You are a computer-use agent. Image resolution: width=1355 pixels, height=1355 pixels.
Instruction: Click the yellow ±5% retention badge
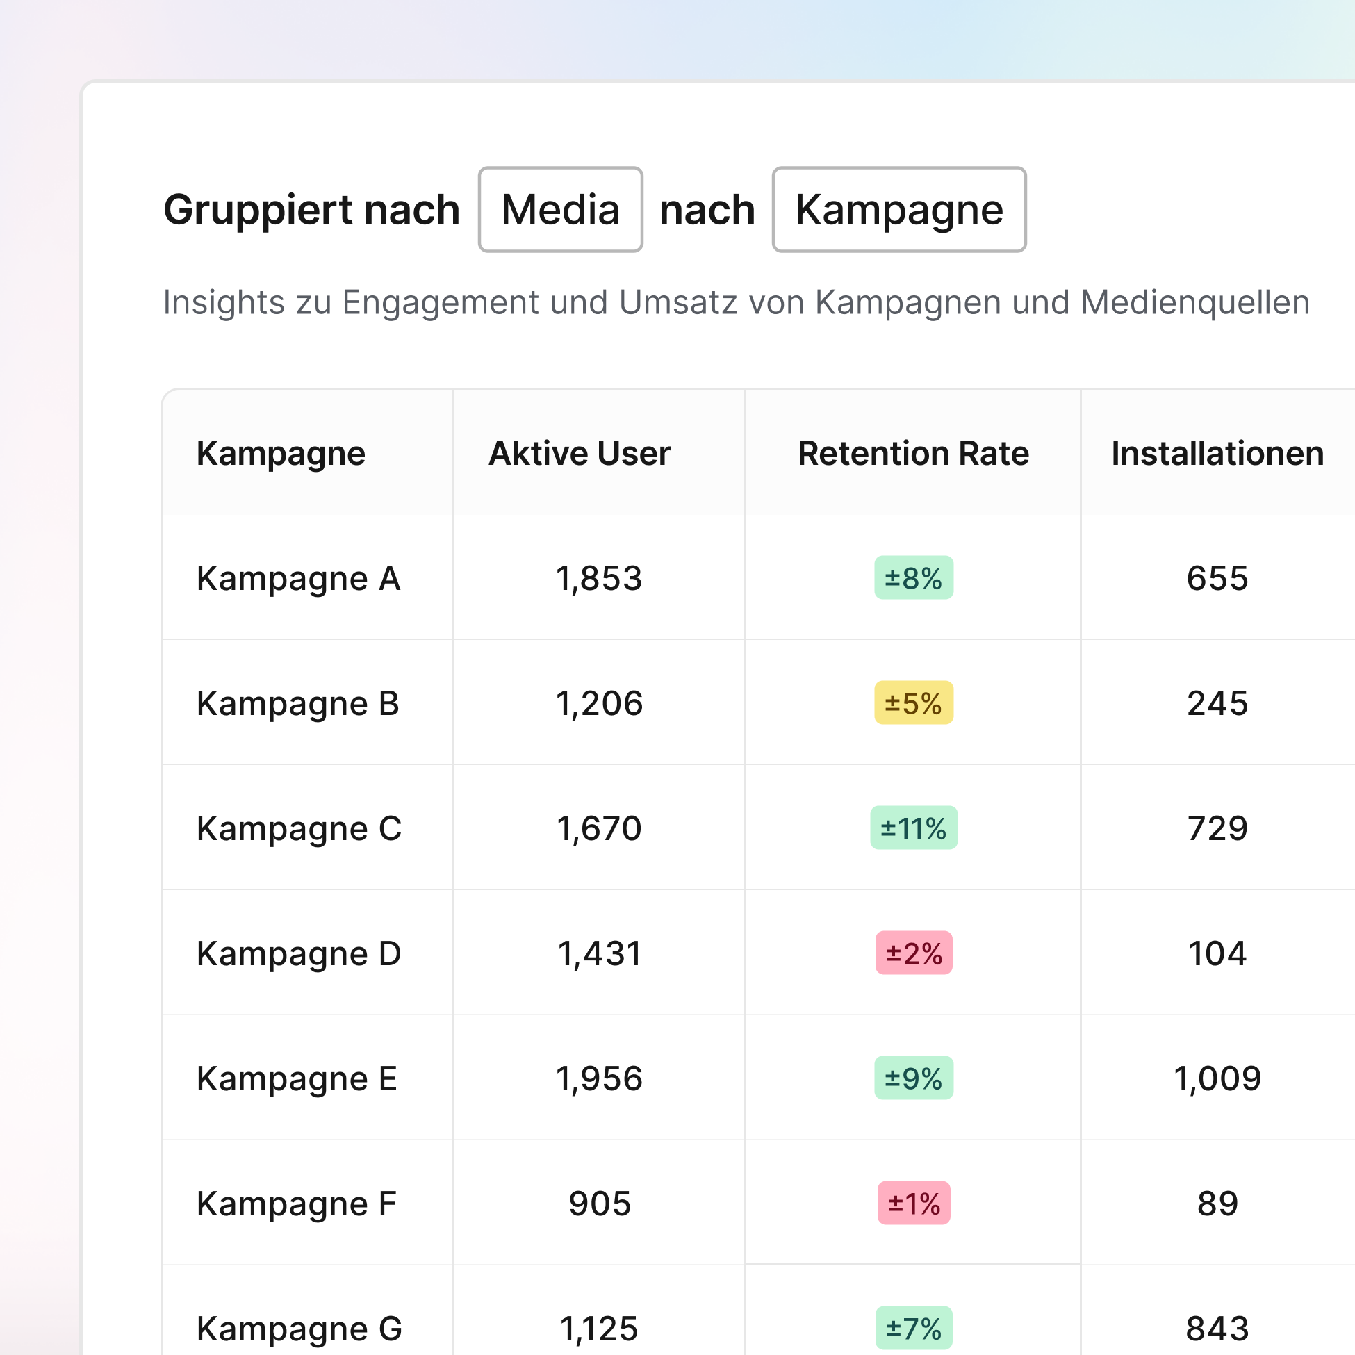913,703
